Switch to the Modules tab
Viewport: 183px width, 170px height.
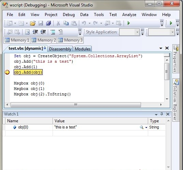click(83, 49)
